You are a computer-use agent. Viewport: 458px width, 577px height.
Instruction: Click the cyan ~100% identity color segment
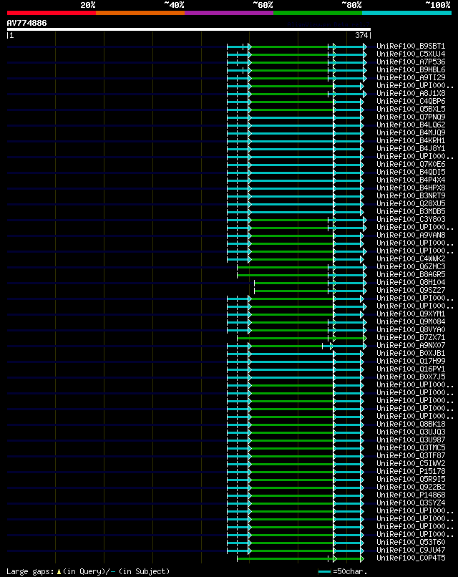pos(407,13)
